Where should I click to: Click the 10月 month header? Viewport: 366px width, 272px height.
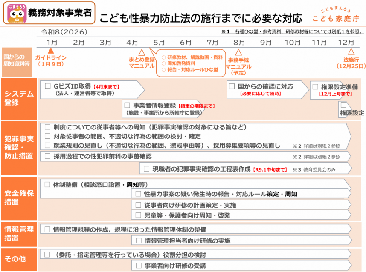pyautogui.click(x=293, y=43)
